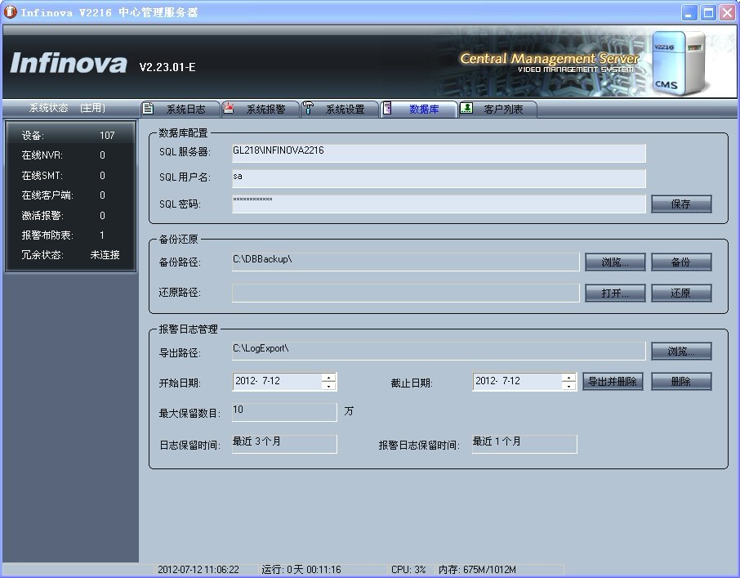Click the V2.23.01-E version text
The height and width of the screenshot is (578, 740).
pos(167,67)
